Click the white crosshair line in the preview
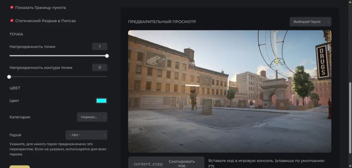 click(x=192, y=85)
